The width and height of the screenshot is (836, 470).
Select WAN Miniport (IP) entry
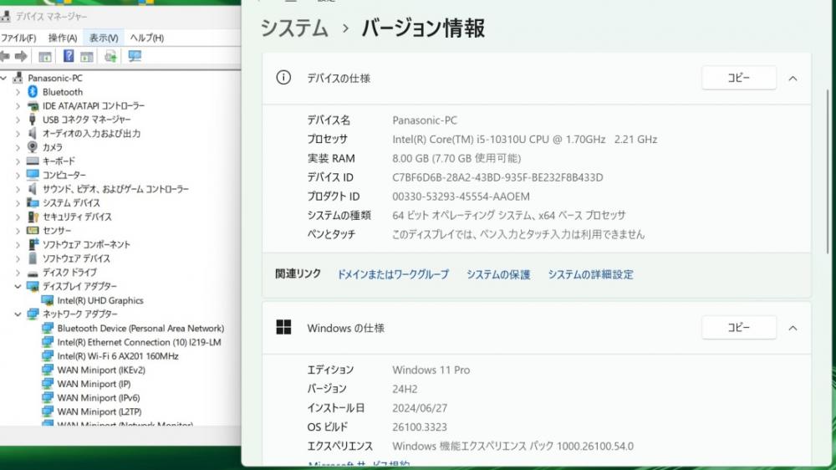94,384
